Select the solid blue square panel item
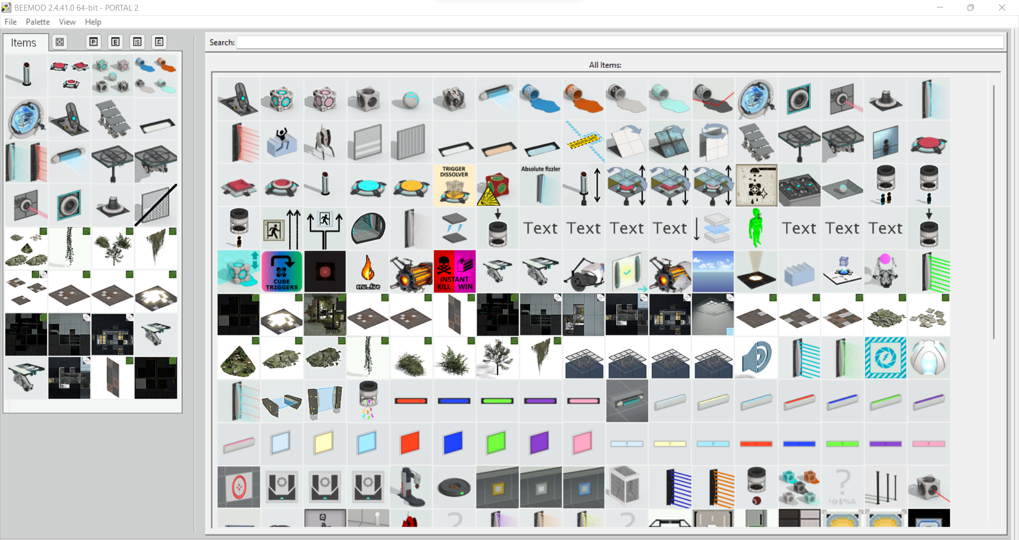Viewport: 1019px width, 540px height. 454,443
